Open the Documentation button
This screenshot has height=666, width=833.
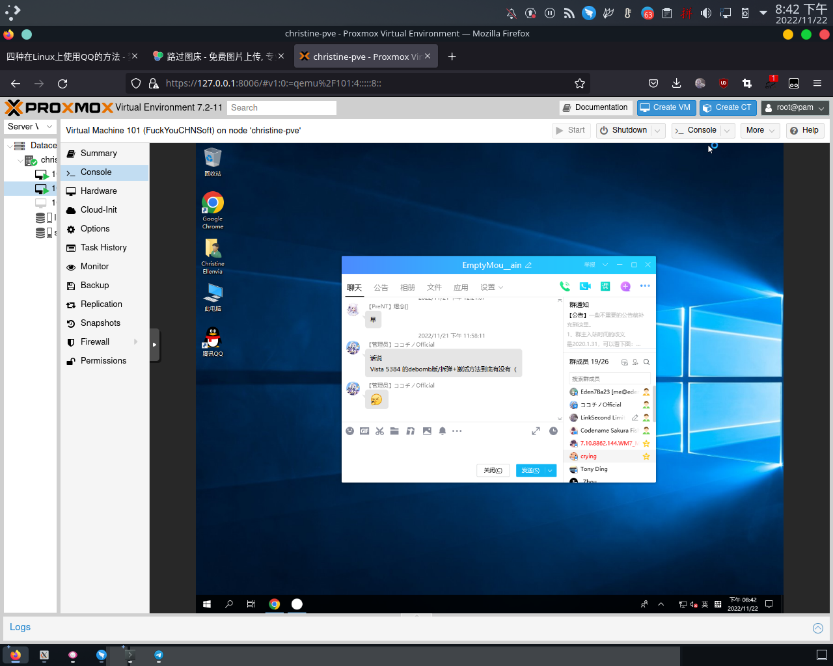click(595, 108)
